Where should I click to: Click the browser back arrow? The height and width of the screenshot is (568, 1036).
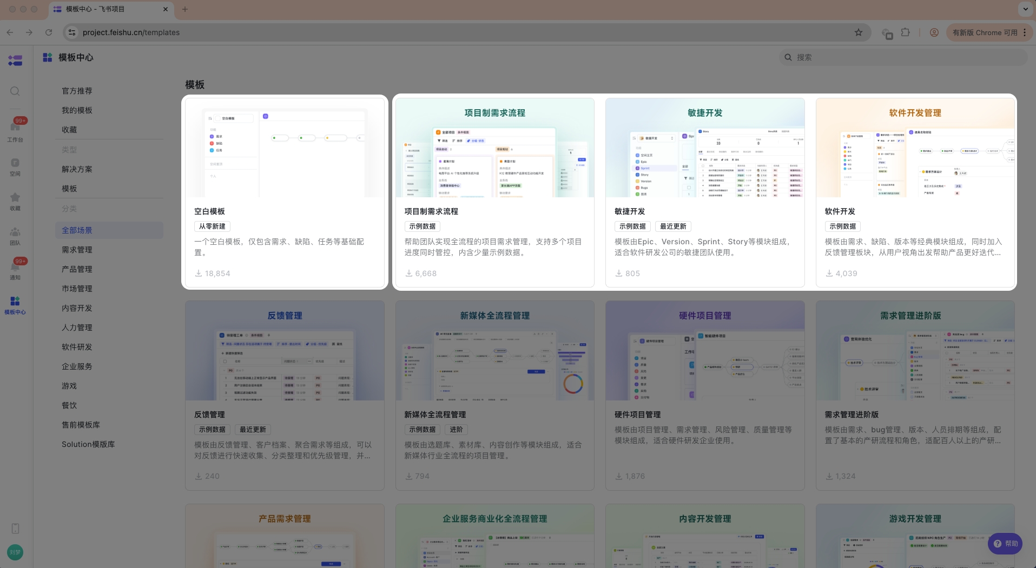pyautogui.click(x=10, y=32)
